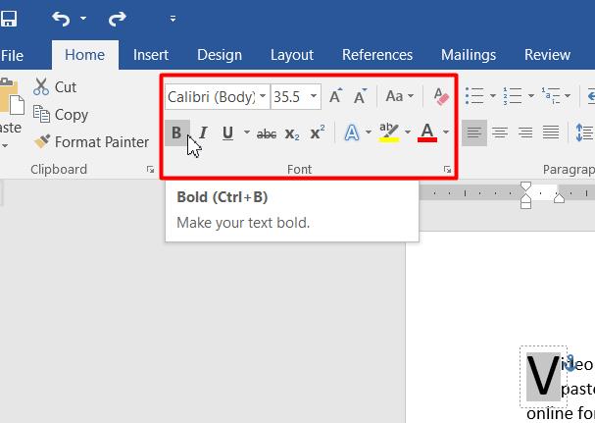Open Line and Paragraph Spacing

tap(584, 133)
